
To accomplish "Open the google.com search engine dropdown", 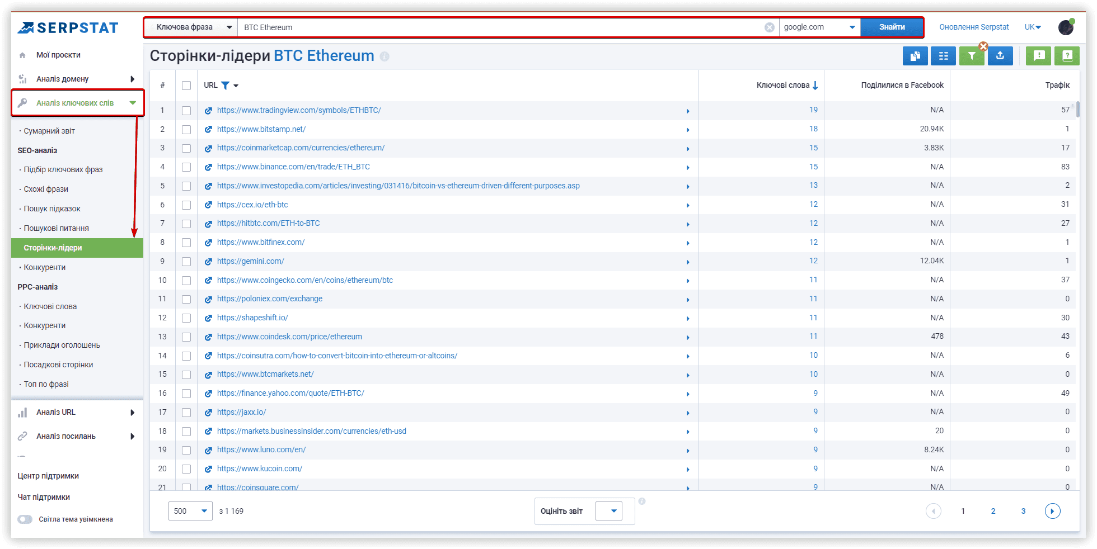I will [819, 27].
